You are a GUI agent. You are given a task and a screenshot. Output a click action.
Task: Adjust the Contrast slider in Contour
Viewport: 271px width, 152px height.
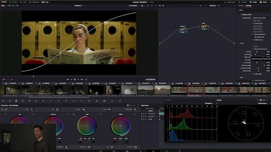[x=256, y=52]
